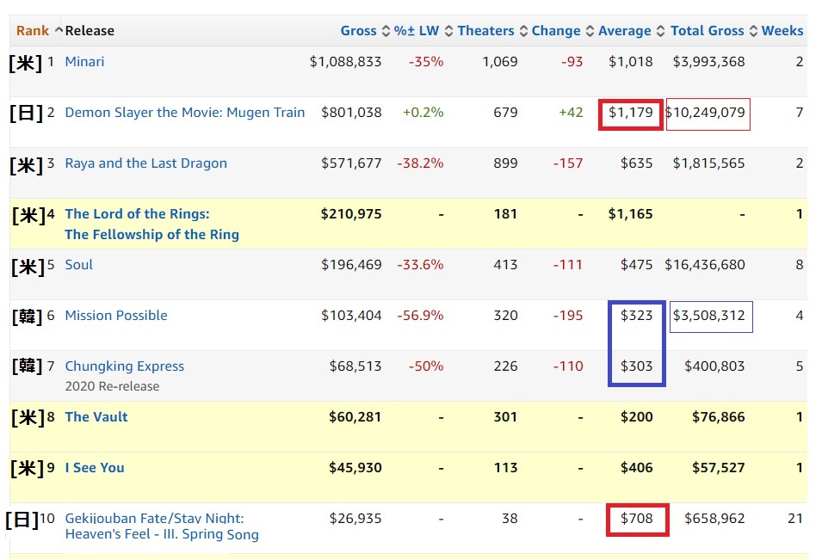
Task: Click the red-boxed $10,249,079 total gross cell
Action: point(708,114)
